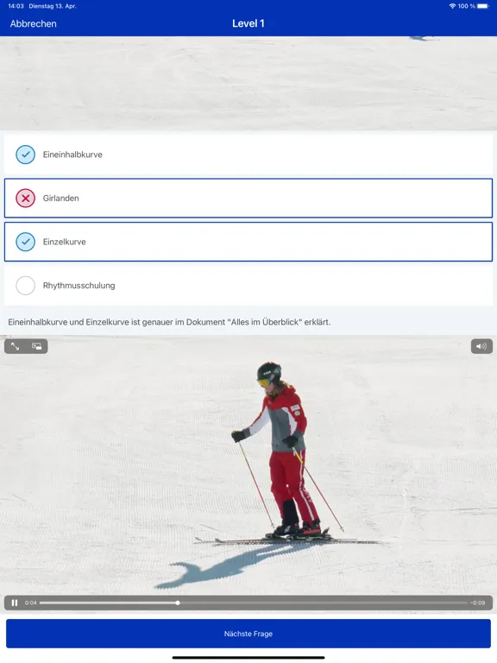Tap Abbrechen to cancel the quiz

(33, 23)
